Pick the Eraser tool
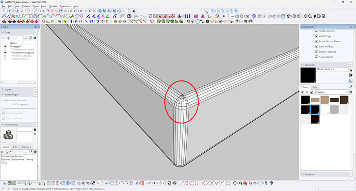The height and width of the screenshot is (191, 356). pos(17,11)
